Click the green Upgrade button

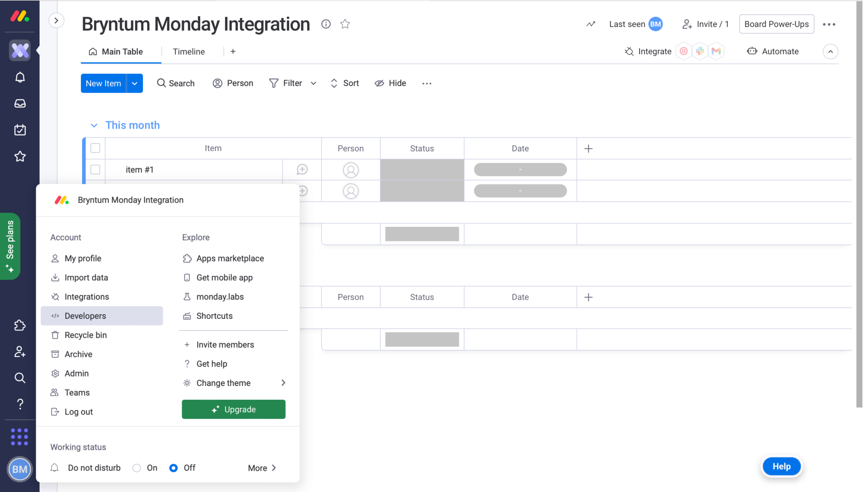(233, 409)
